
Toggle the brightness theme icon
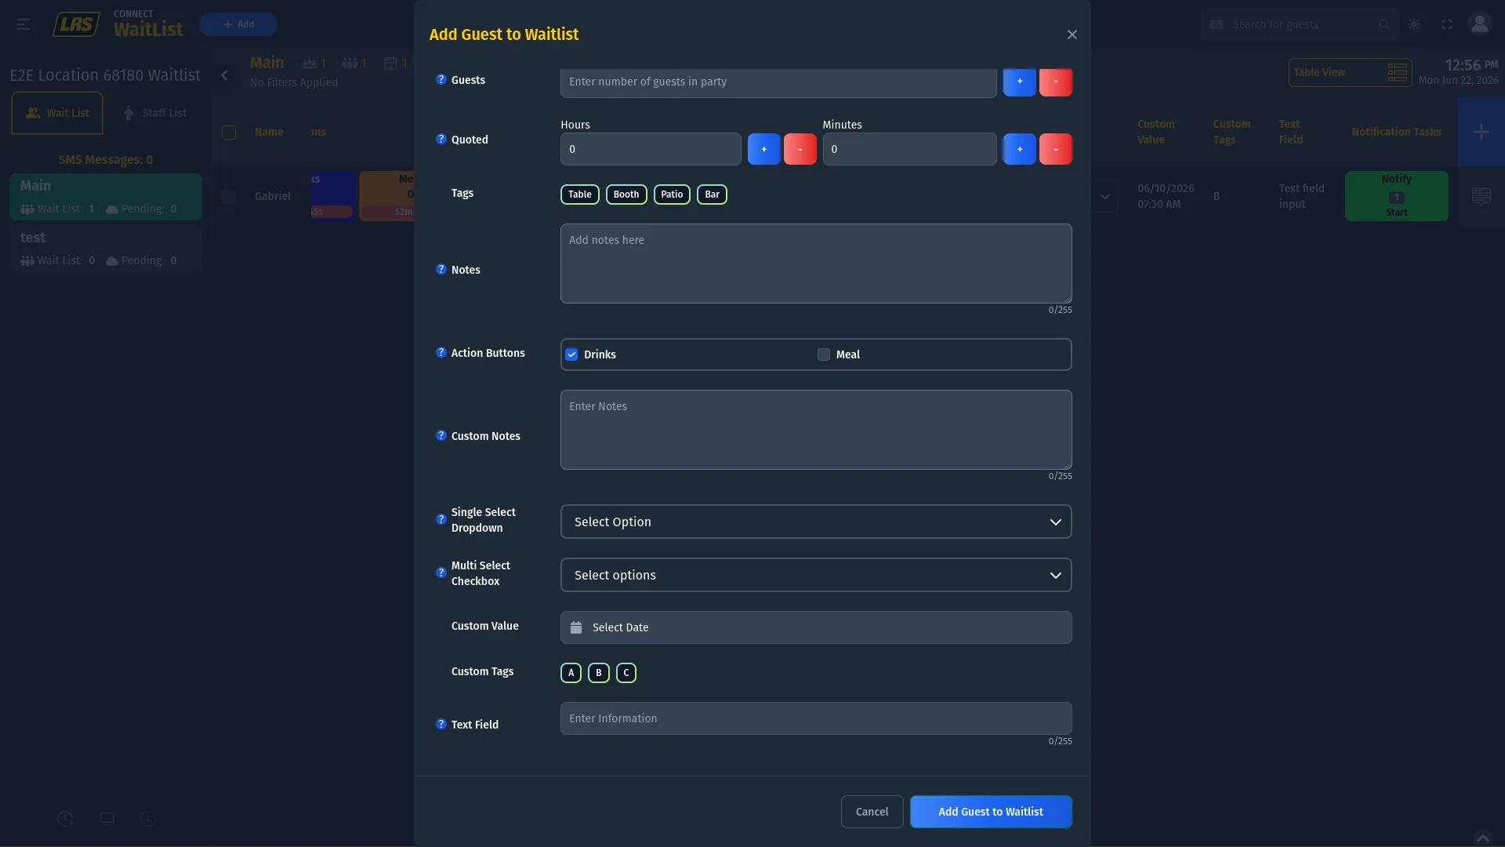click(1414, 24)
